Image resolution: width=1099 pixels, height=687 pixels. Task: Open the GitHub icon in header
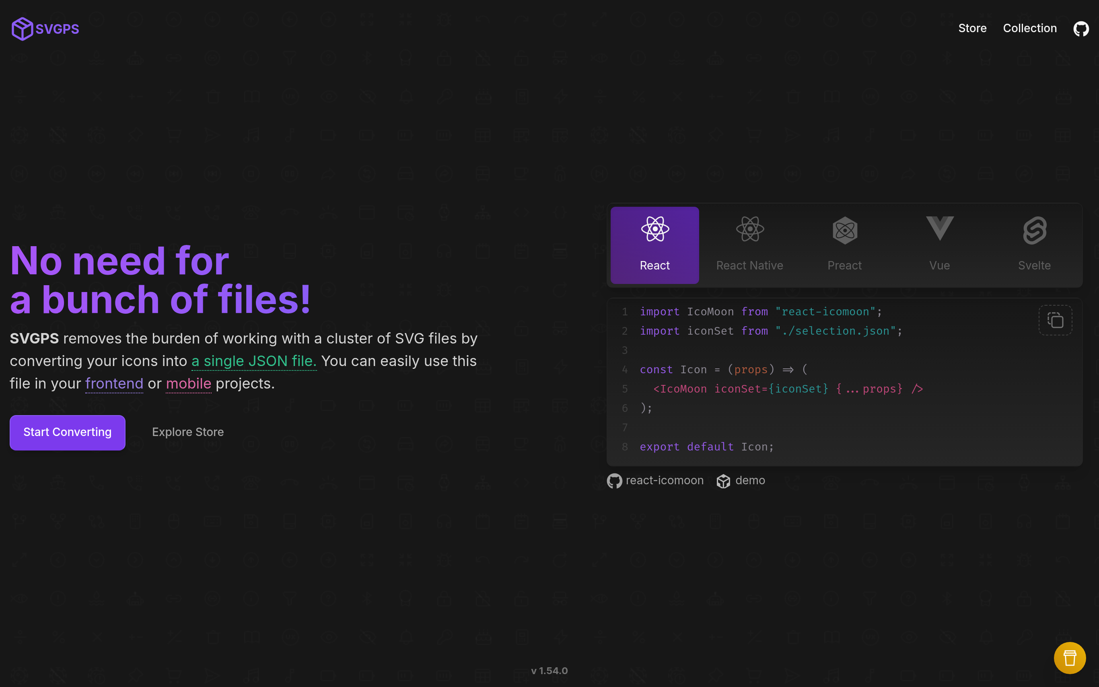point(1080,29)
